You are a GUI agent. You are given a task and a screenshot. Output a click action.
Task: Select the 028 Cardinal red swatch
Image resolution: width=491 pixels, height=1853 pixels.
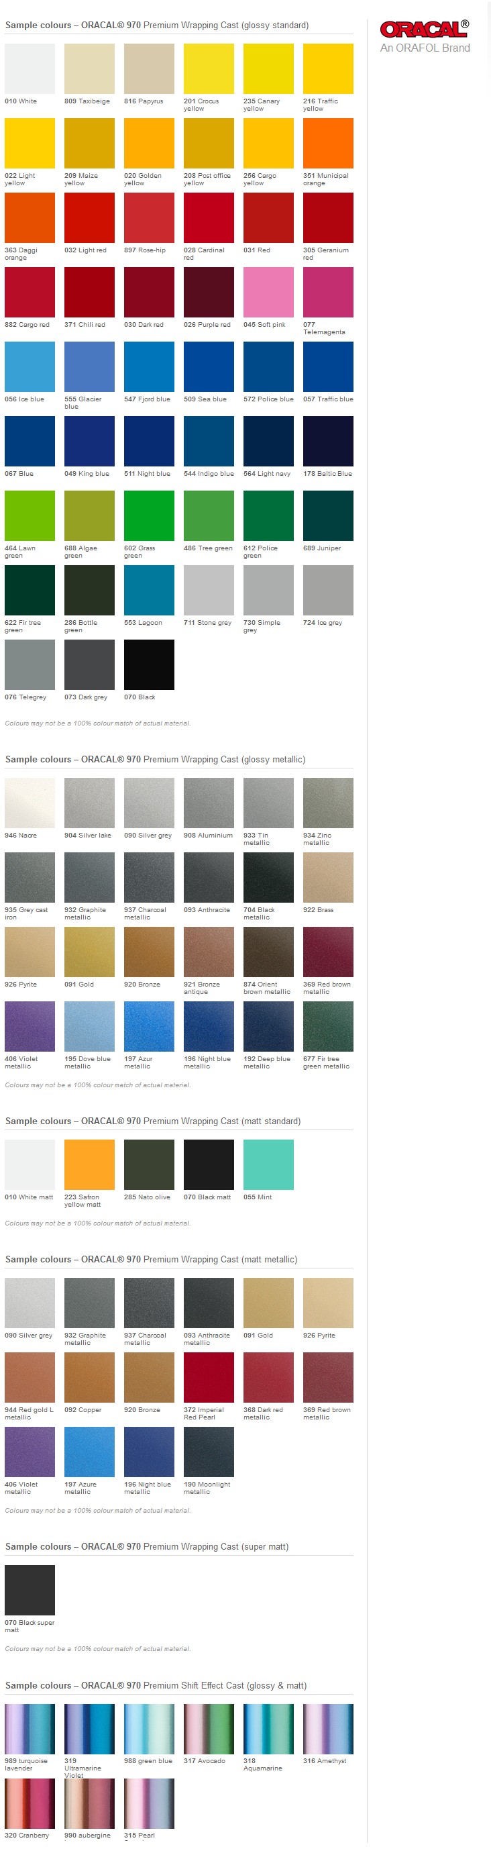209,218
